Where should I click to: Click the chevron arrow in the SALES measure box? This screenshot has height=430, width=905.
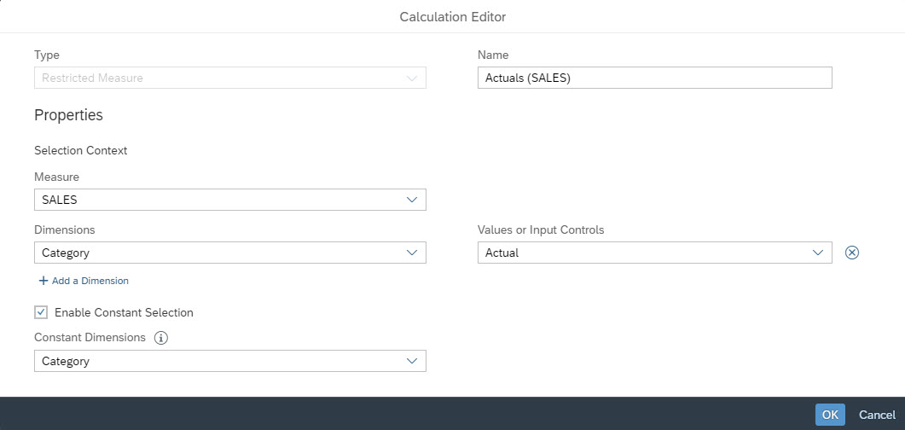pyautogui.click(x=411, y=200)
